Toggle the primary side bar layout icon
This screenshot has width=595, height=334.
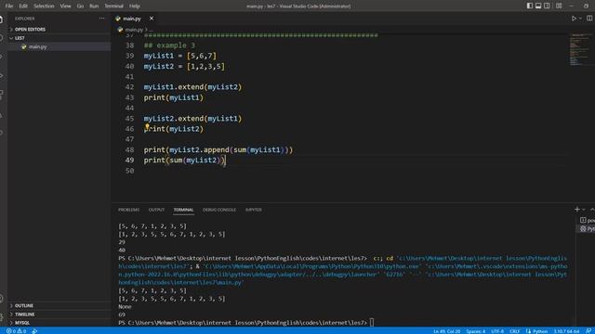[529, 6]
